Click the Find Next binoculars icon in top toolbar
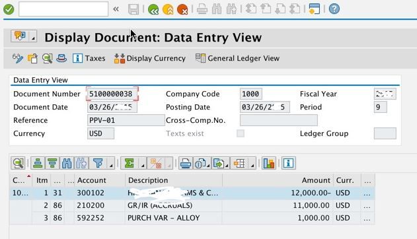 232,9
